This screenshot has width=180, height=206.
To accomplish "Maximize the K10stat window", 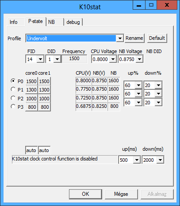I will tap(151, 5).
